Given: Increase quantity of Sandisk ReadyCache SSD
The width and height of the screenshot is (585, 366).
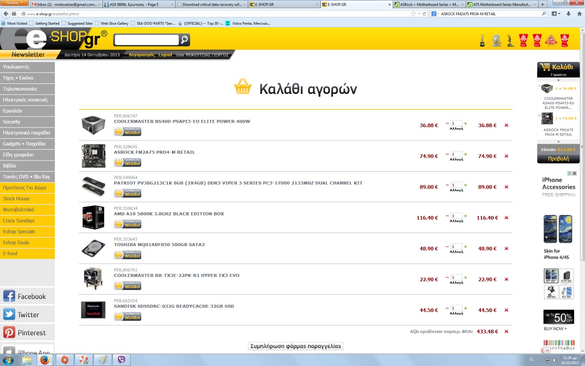Looking at the screenshot, I should (466, 308).
